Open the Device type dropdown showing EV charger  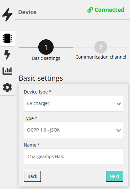tap(73, 103)
